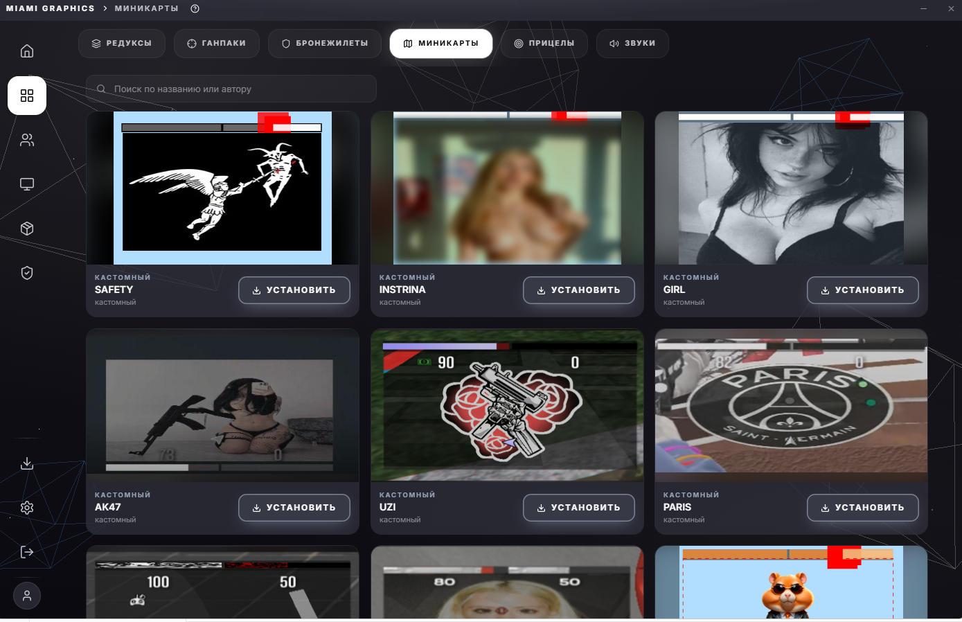
Task: Click the INSTRINA card title text
Action: [402, 290]
